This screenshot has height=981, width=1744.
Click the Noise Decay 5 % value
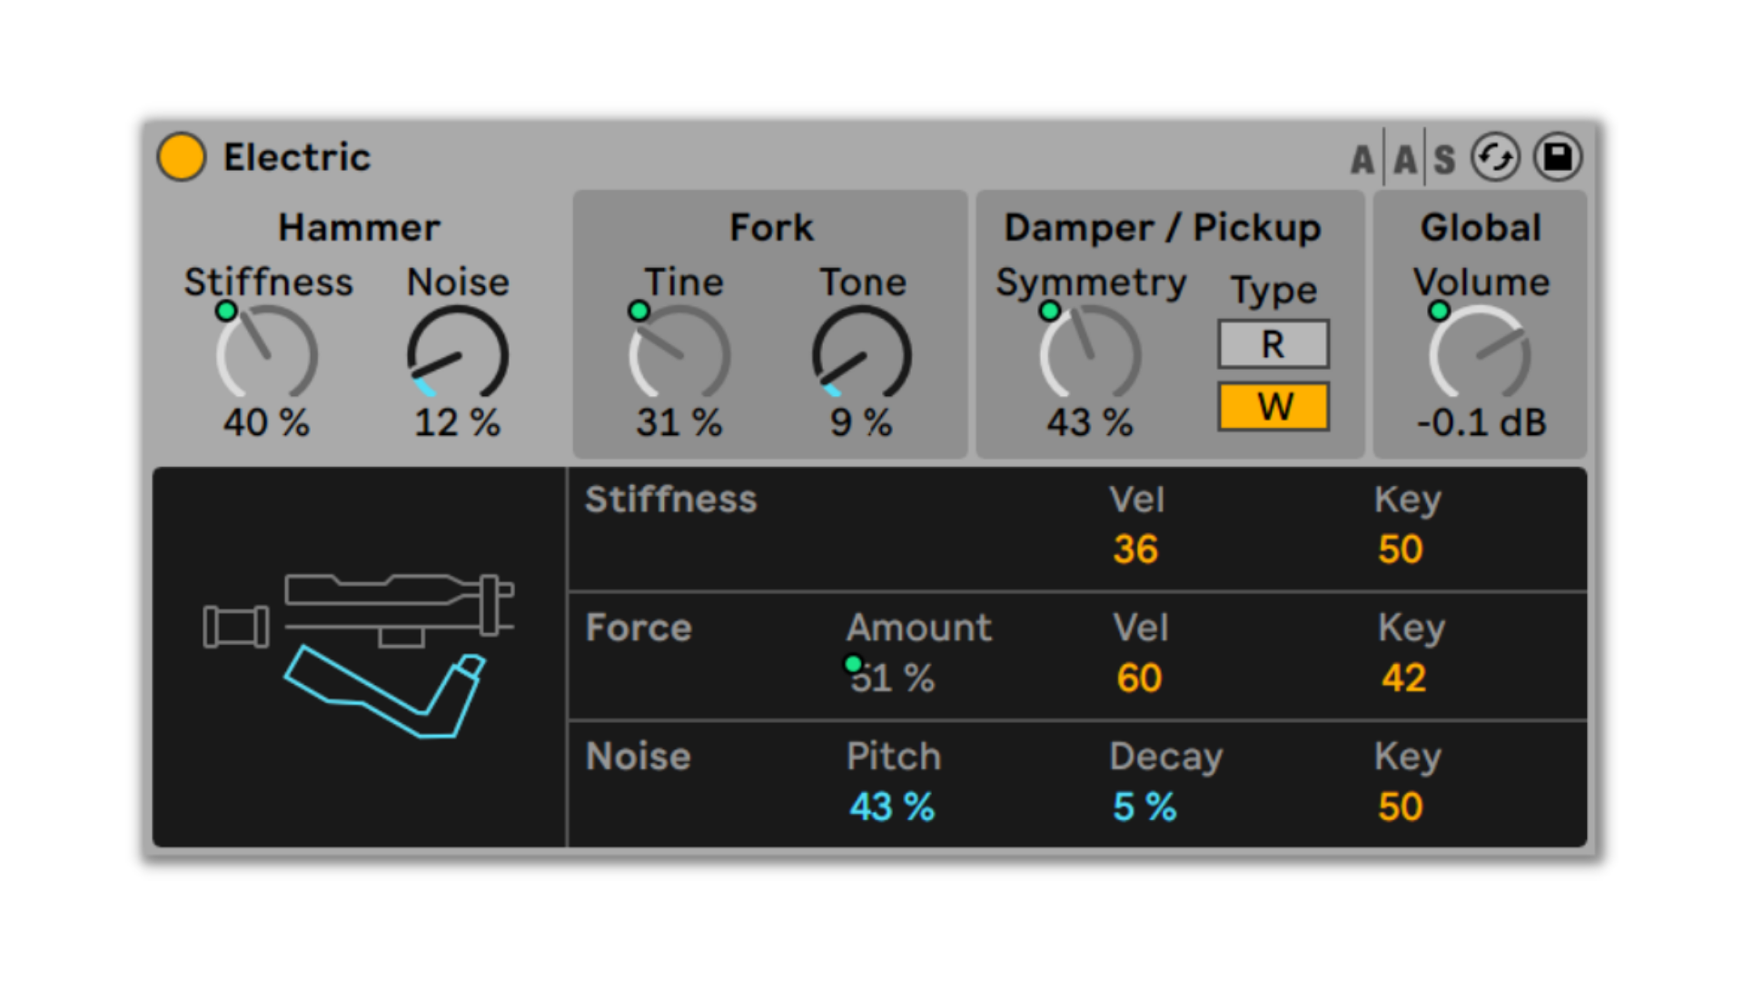[1144, 808]
